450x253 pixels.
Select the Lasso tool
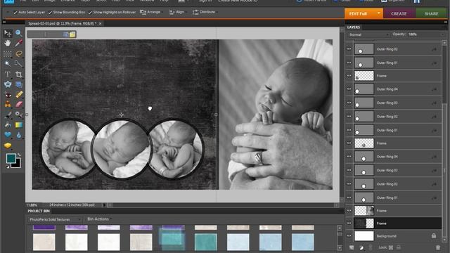[x=19, y=53]
